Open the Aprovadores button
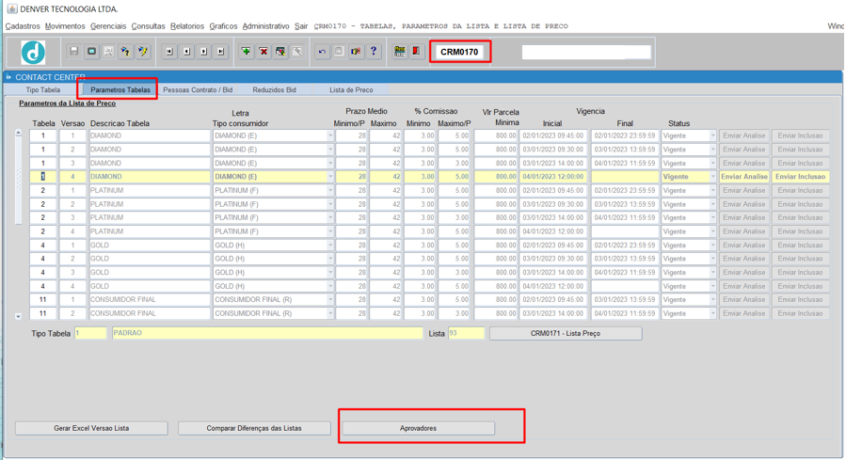846x460 pixels. pos(418,428)
